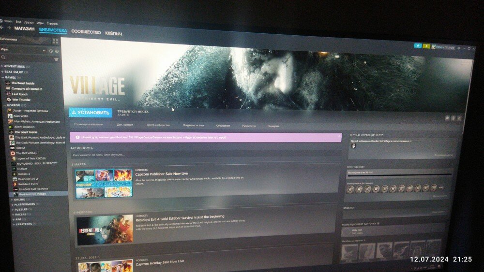Click the library search magnifier icon
Image resolution: width=484 pixels, height=272 pixels.
[3, 57]
